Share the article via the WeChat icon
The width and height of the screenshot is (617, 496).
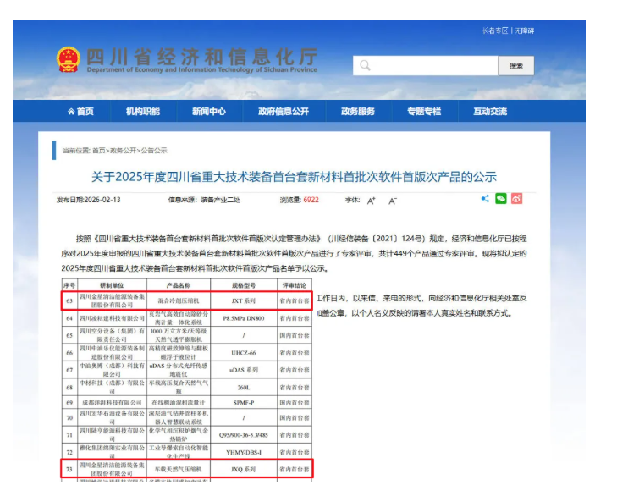click(501, 198)
